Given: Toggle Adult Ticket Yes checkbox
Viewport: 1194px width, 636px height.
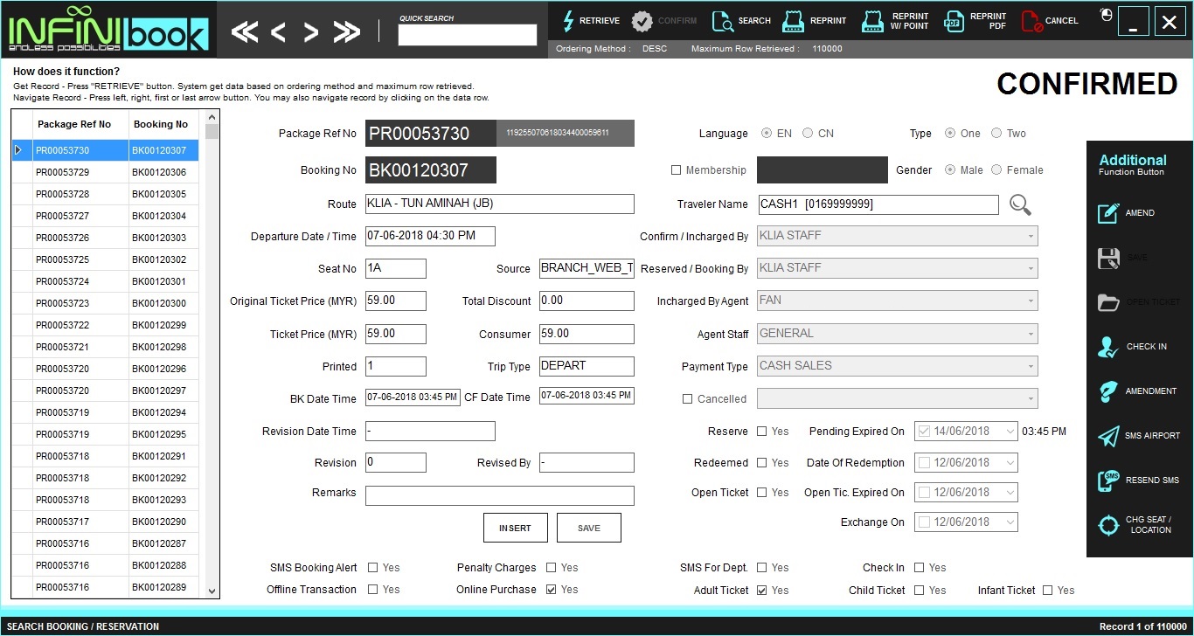Looking at the screenshot, I should (x=762, y=591).
